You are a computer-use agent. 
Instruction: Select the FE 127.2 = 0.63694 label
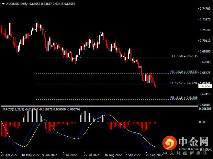tap(184, 83)
